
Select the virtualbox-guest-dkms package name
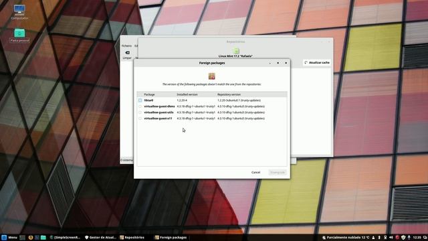159,106
